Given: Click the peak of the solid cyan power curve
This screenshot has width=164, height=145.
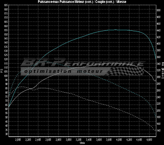Looking at the screenshot, I should click(x=115, y=30).
